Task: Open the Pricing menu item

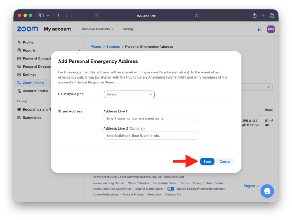Action: click(127, 29)
